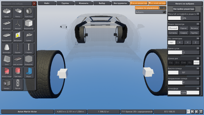204x115 pixels.
Task: Open the Оружие weapons category
Action: [x=18, y=48]
